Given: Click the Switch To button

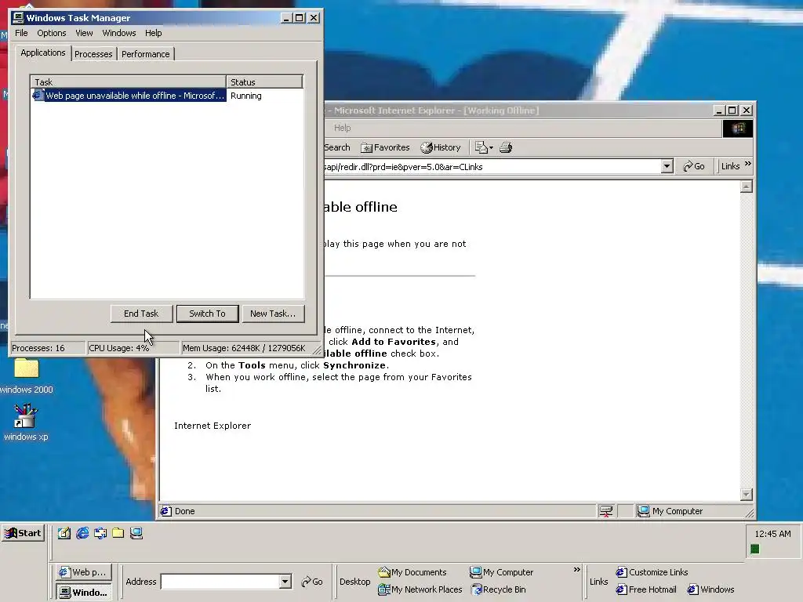Looking at the screenshot, I should (x=207, y=314).
